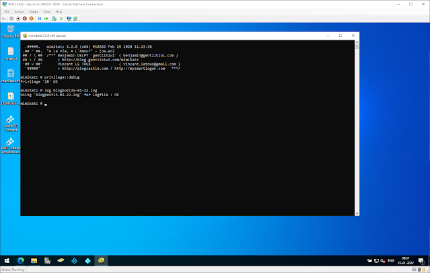Click the mimikatz taskbar button

click(101, 261)
